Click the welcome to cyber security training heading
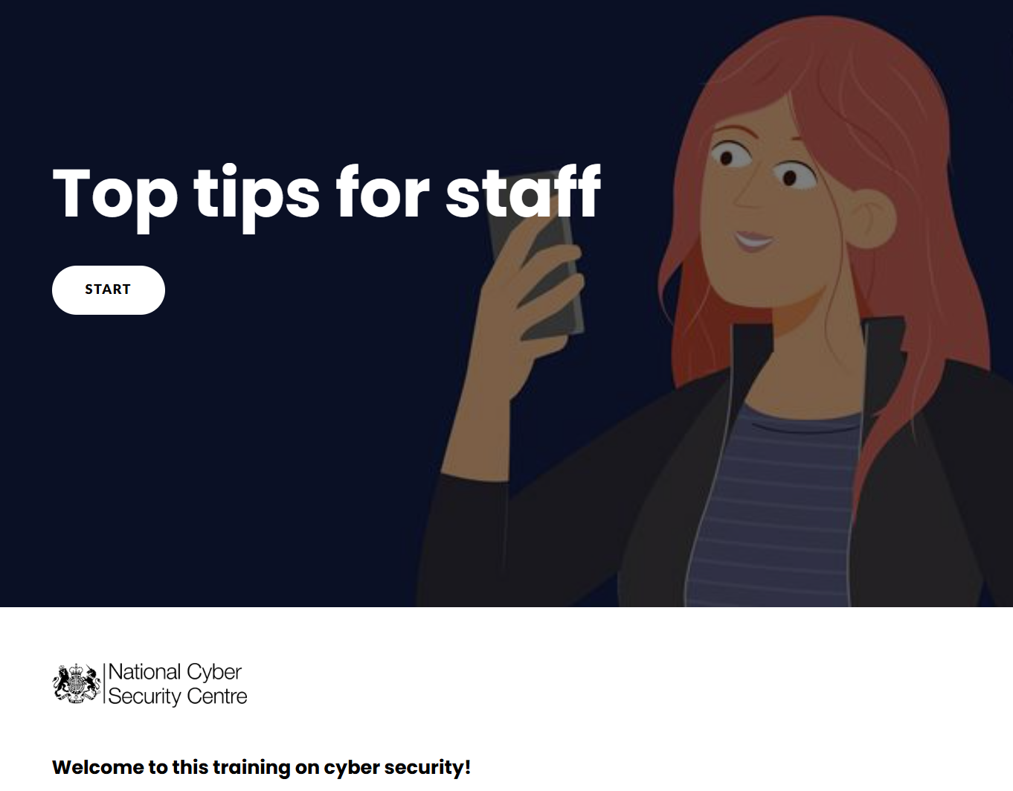Image resolution: width=1013 pixels, height=791 pixels. coord(261,767)
